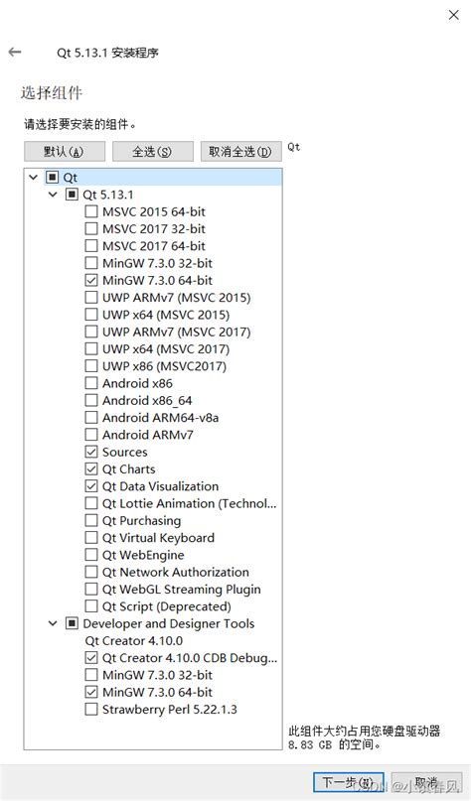Image resolution: width=471 pixels, height=801 pixels.
Task: Click the 下一步 (Next) button
Action: pyautogui.click(x=348, y=782)
